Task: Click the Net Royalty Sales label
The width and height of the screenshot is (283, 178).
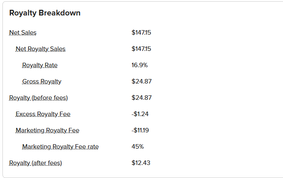Action: (x=40, y=49)
